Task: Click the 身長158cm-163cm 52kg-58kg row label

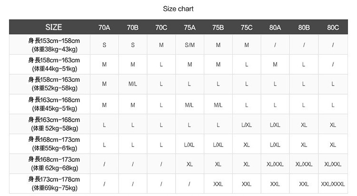Action: (x=54, y=84)
